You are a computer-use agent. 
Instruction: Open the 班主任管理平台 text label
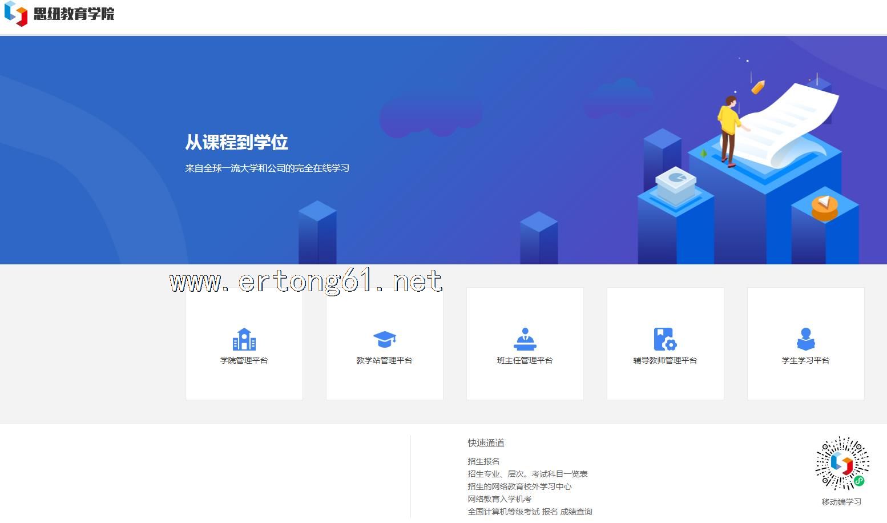(525, 360)
